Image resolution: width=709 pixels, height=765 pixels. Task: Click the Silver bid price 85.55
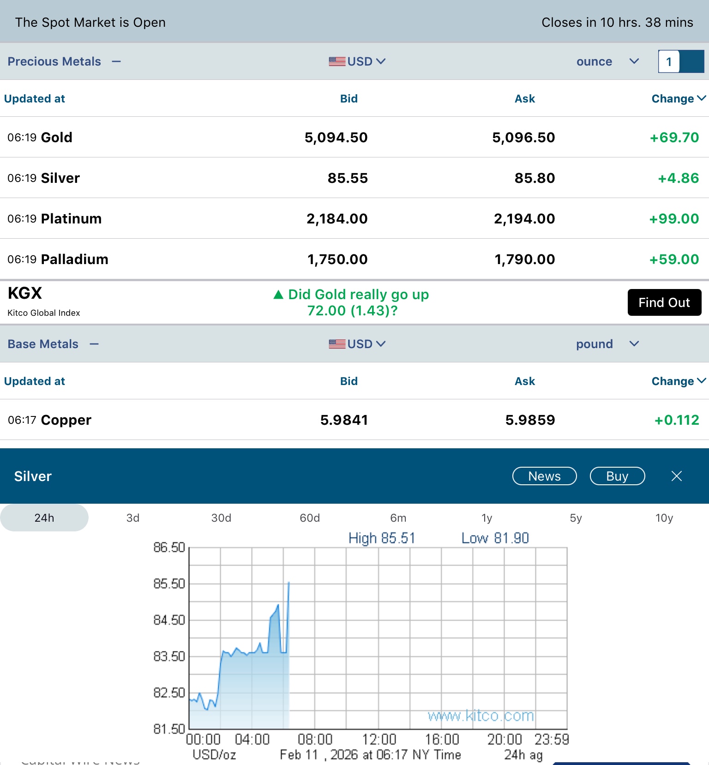click(x=348, y=178)
